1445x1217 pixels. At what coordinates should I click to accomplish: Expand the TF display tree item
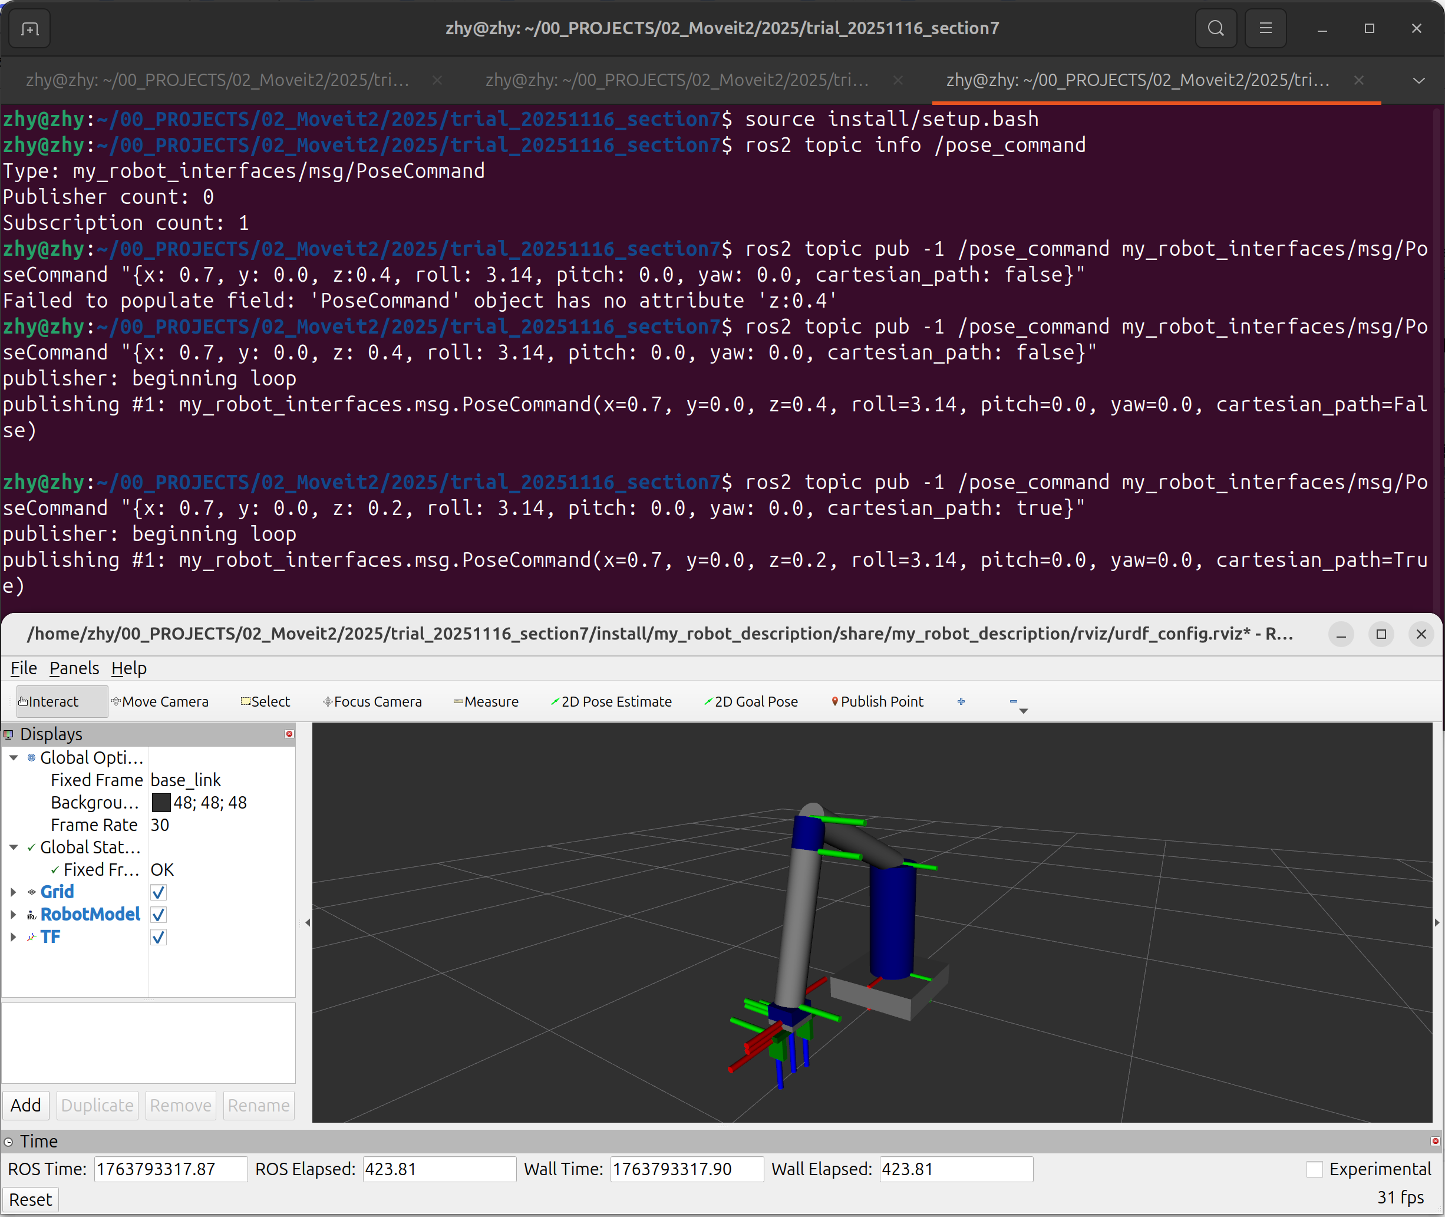(x=13, y=937)
